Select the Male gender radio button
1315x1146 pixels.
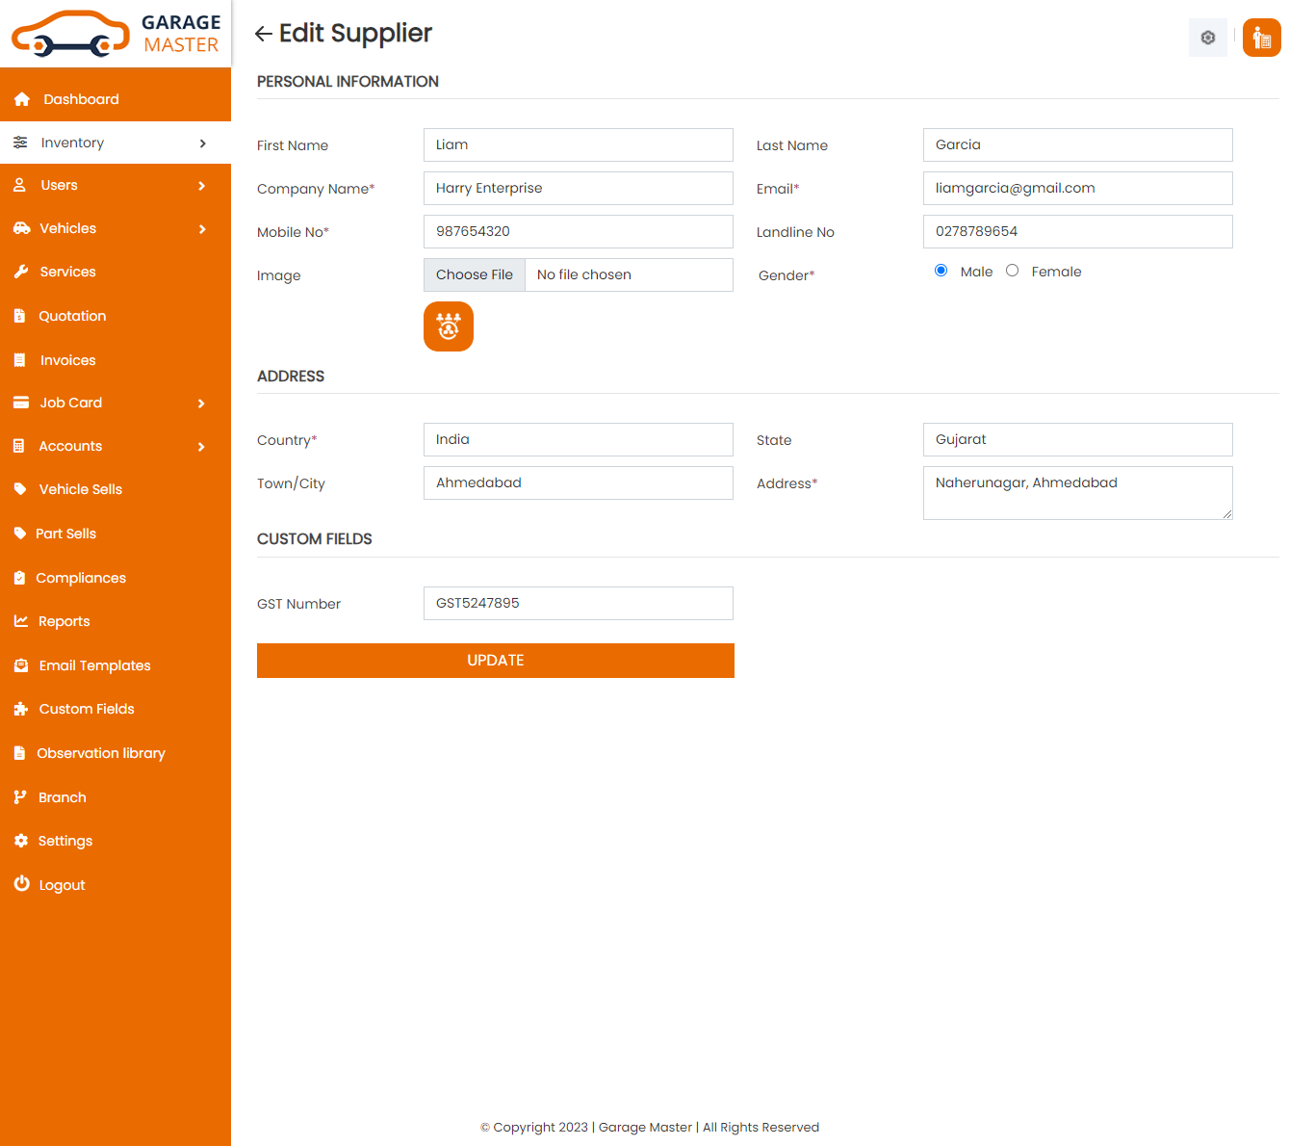point(941,271)
